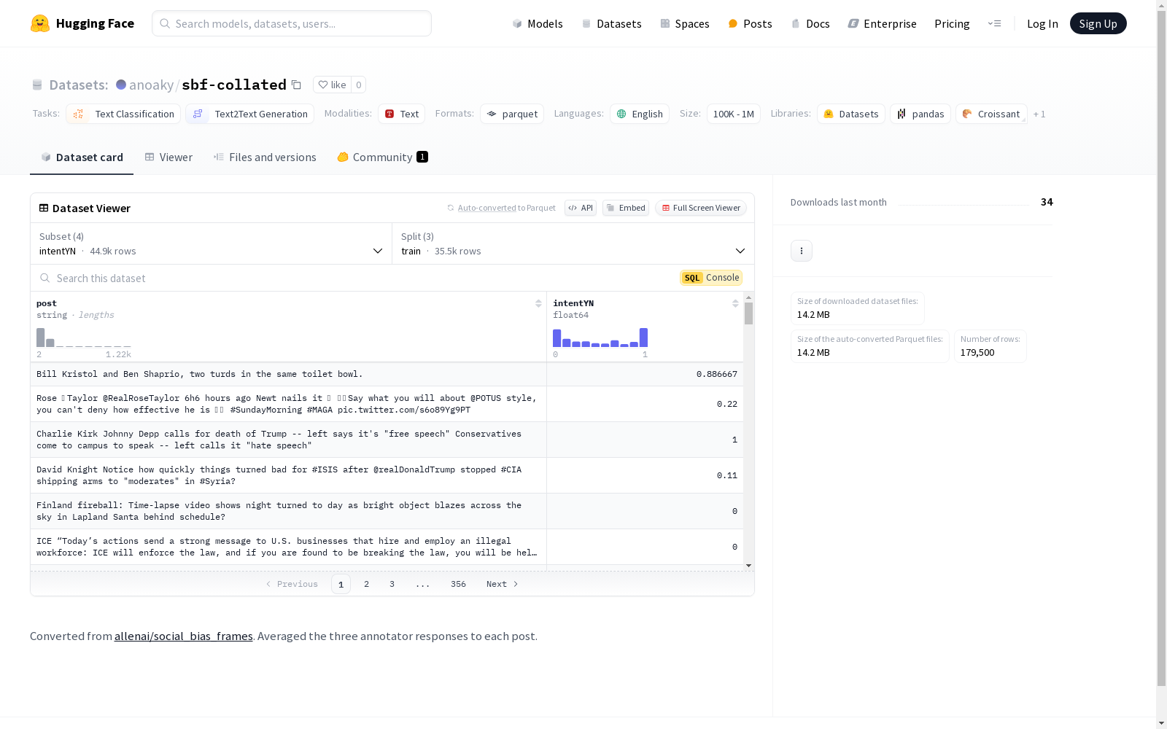This screenshot has height=729, width=1167.
Task: Click the Previous page button
Action: (x=292, y=584)
